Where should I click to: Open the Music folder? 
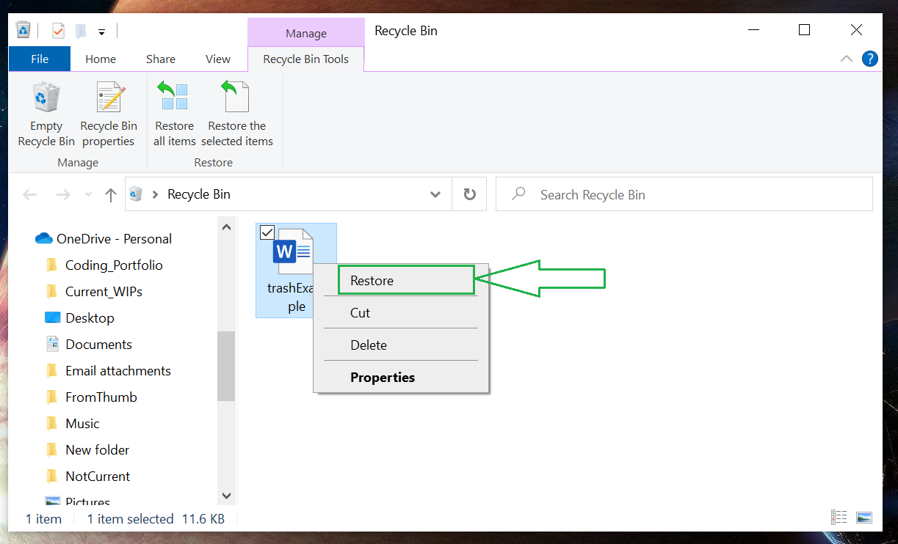click(x=82, y=423)
